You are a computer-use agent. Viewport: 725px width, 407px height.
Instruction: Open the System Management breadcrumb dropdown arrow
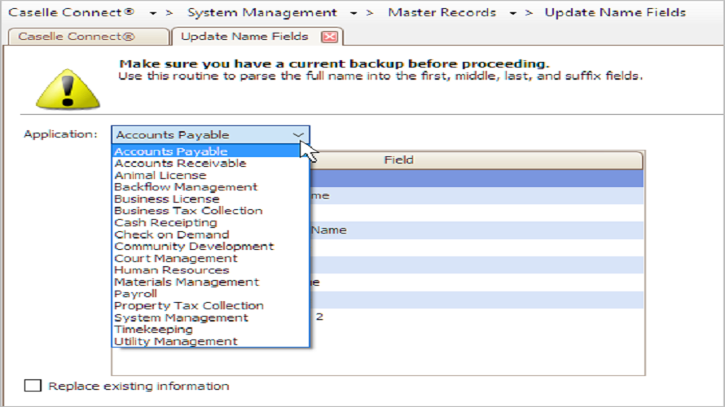(354, 13)
